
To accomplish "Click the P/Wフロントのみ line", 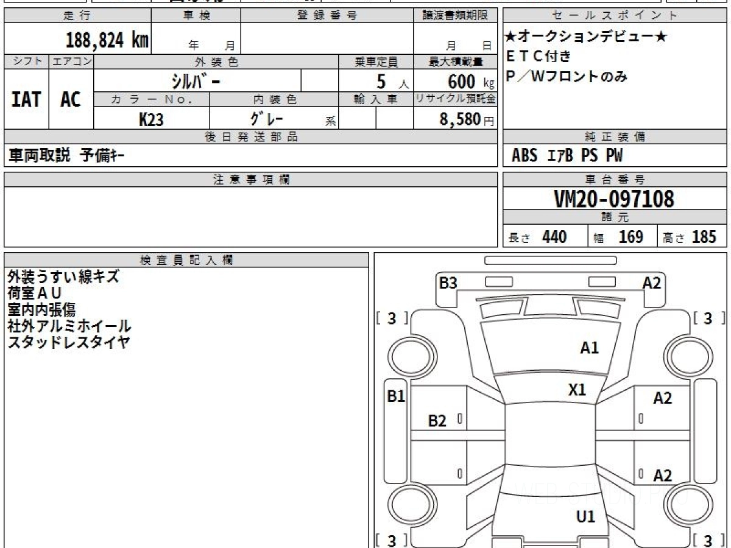I will [x=567, y=77].
